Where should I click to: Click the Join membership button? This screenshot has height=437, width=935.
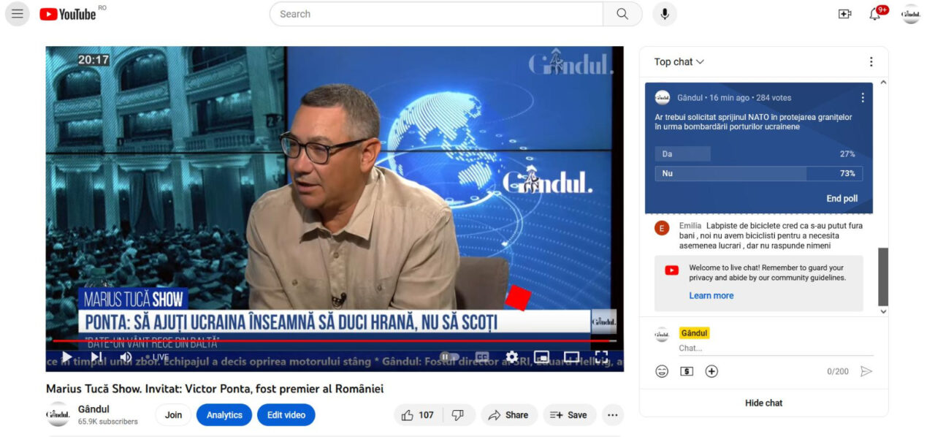[x=173, y=415]
